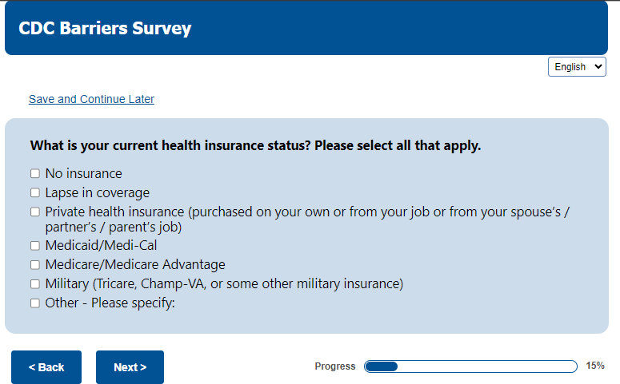Select the Private health insurance checkbox

[35, 212]
